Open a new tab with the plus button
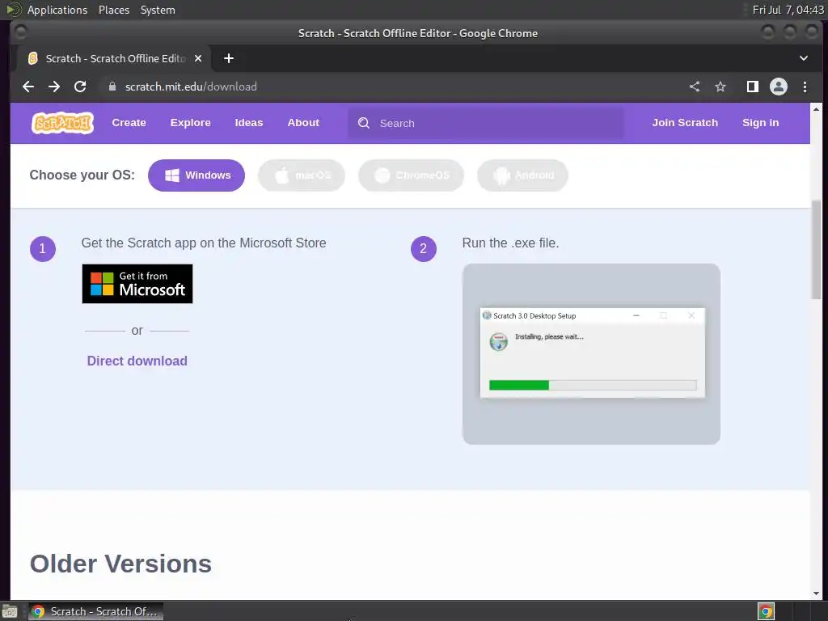The image size is (828, 621). click(x=229, y=58)
